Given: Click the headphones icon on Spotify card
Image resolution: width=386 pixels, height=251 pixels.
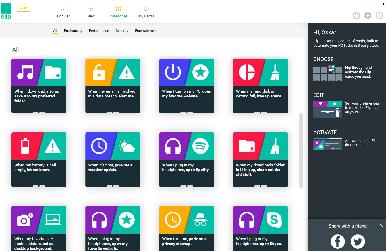Looking at the screenshot, I should point(173,146).
